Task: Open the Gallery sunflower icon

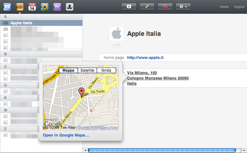Action: [x=44, y=7]
